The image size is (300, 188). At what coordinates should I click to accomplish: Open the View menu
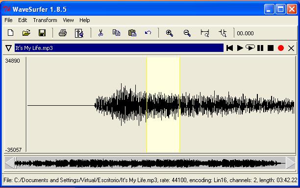pos(68,20)
